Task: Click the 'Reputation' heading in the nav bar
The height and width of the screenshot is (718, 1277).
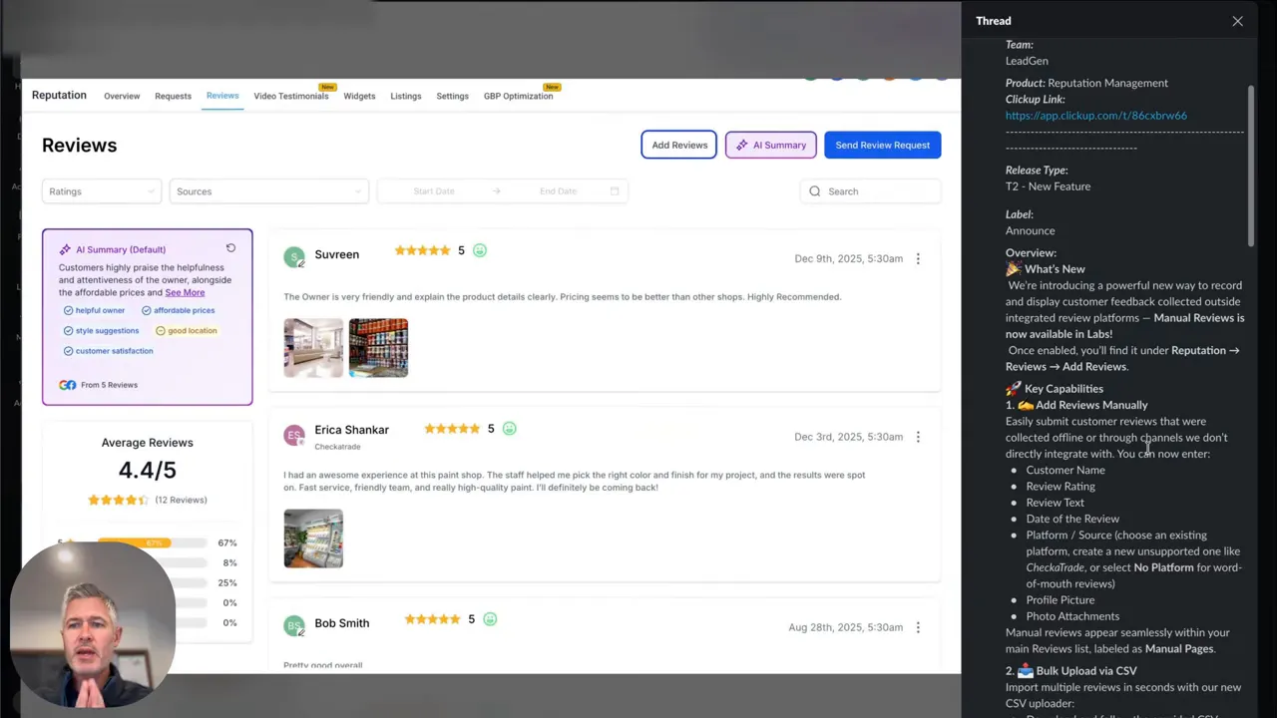Action: (59, 96)
